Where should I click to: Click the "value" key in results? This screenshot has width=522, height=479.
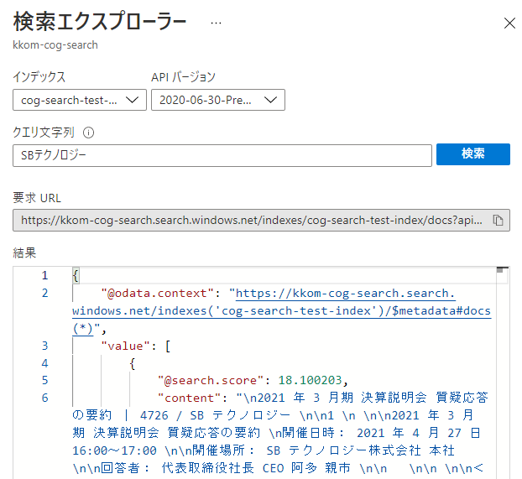click(x=126, y=346)
